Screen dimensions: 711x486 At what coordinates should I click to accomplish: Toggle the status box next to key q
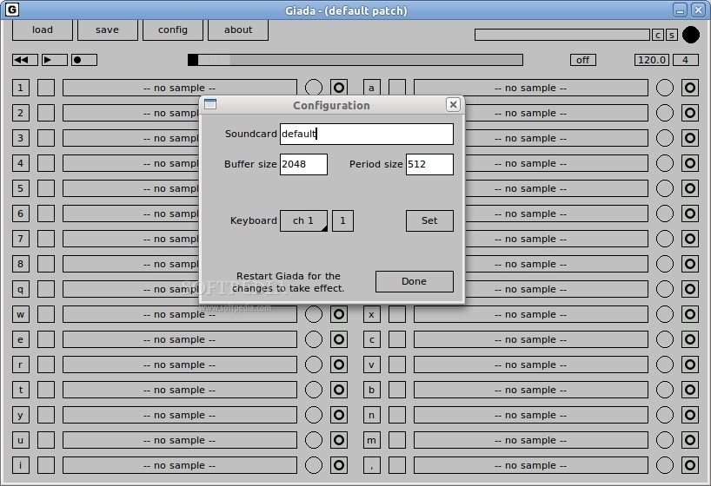(x=46, y=289)
